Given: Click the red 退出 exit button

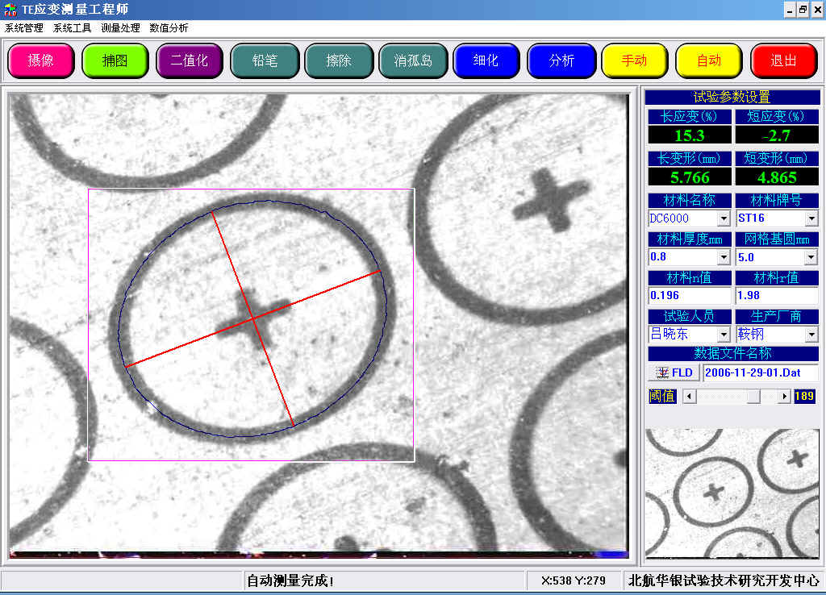Looking at the screenshot, I should (x=784, y=60).
